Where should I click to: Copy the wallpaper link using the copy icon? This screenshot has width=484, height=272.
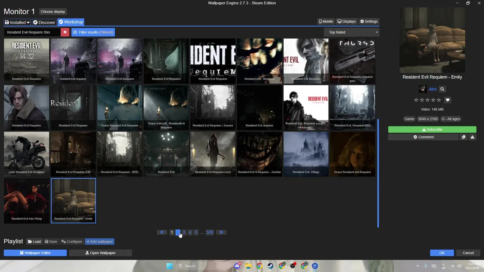(464, 137)
